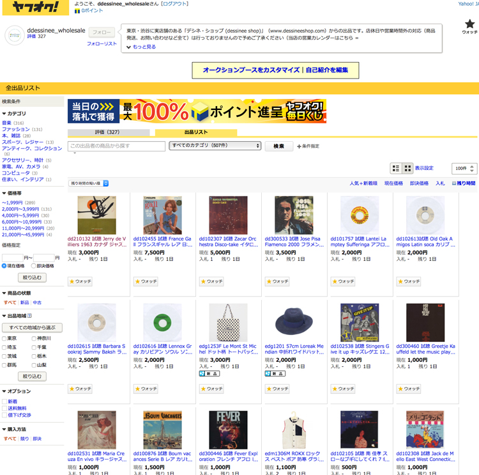Open the 自己紹介を編集 link
Screen dimensions: 479x475
tap(327, 70)
